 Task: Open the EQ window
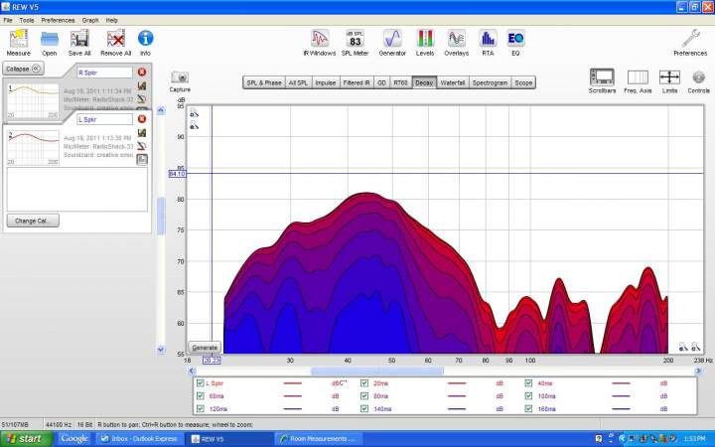(515, 39)
